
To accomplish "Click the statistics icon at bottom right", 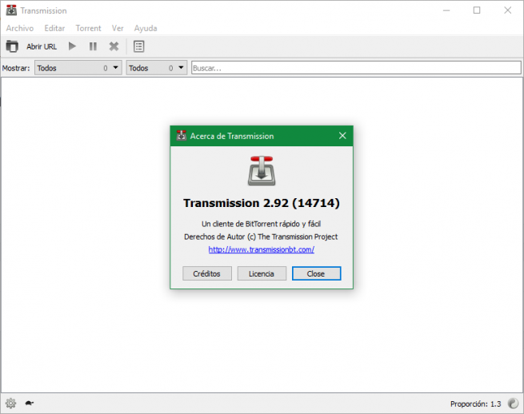I will click(x=511, y=404).
